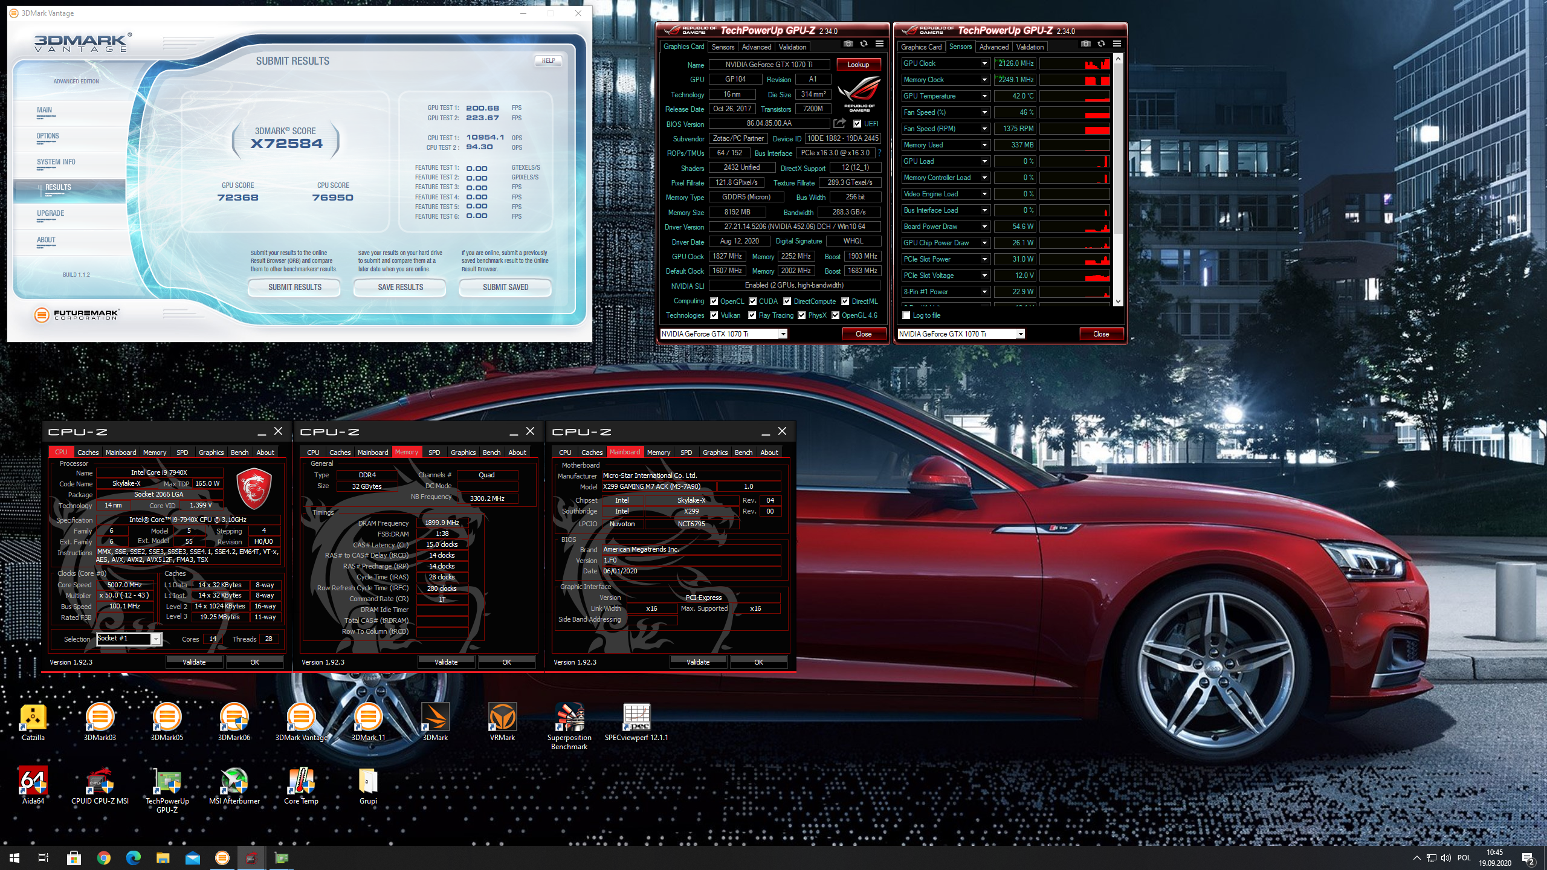Viewport: 1547px width, 870px height.
Task: Expand the Fan Speed (%) sensor dropdown
Action: click(984, 112)
